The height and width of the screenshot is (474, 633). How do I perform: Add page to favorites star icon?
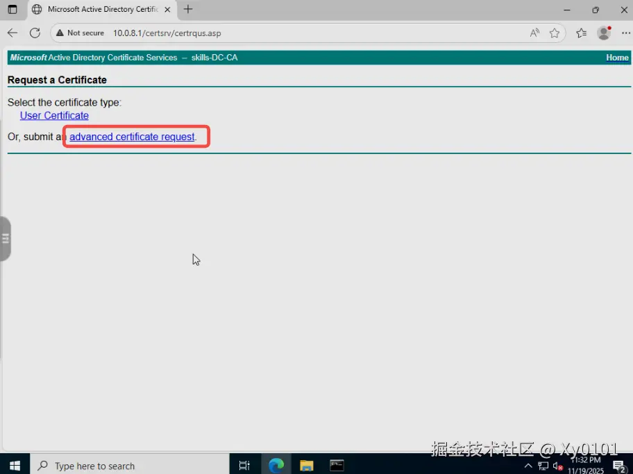click(555, 33)
